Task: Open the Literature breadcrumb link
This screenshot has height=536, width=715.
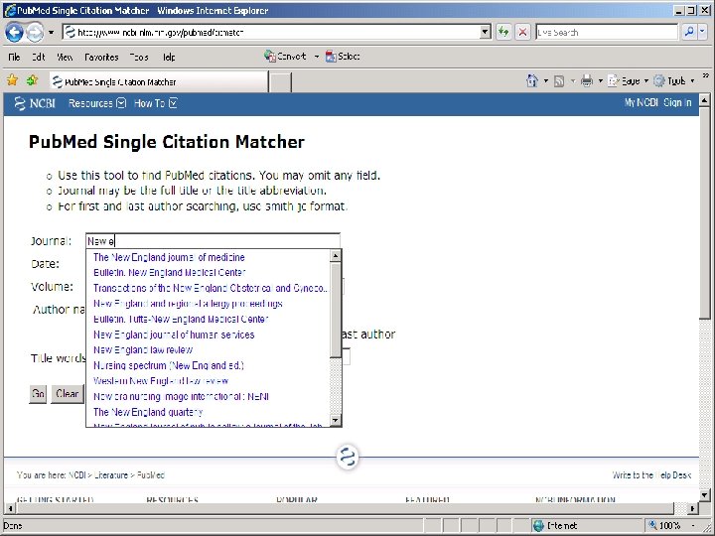Action: [111, 474]
